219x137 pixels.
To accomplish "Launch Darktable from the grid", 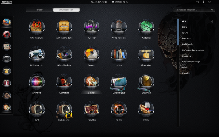I will click(64, 81).
